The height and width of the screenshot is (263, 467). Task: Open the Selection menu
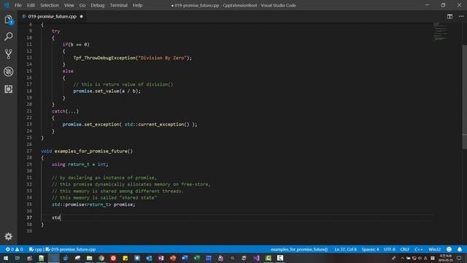50,5
